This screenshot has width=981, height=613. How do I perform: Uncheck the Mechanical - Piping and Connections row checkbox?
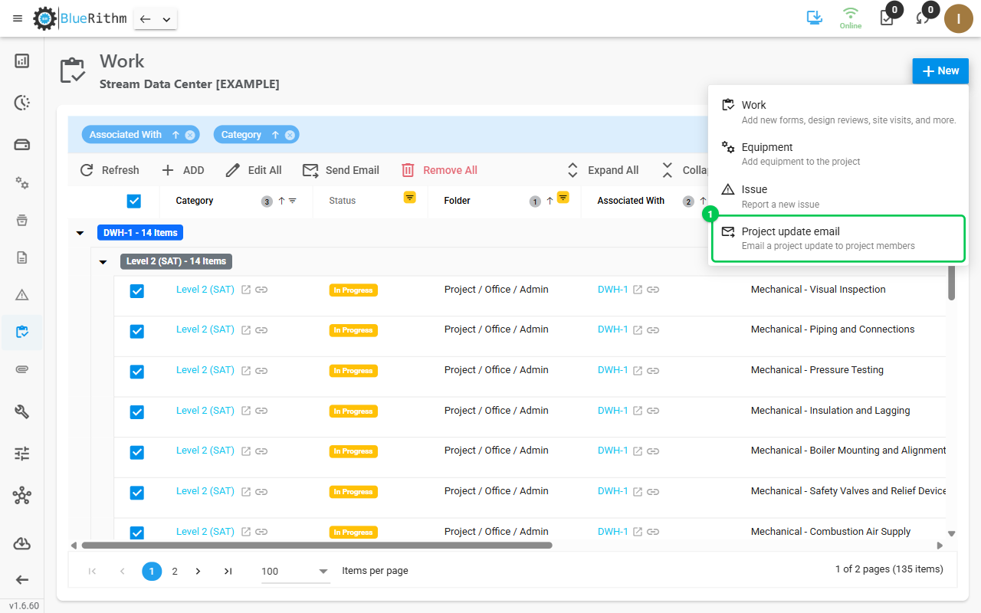click(137, 331)
